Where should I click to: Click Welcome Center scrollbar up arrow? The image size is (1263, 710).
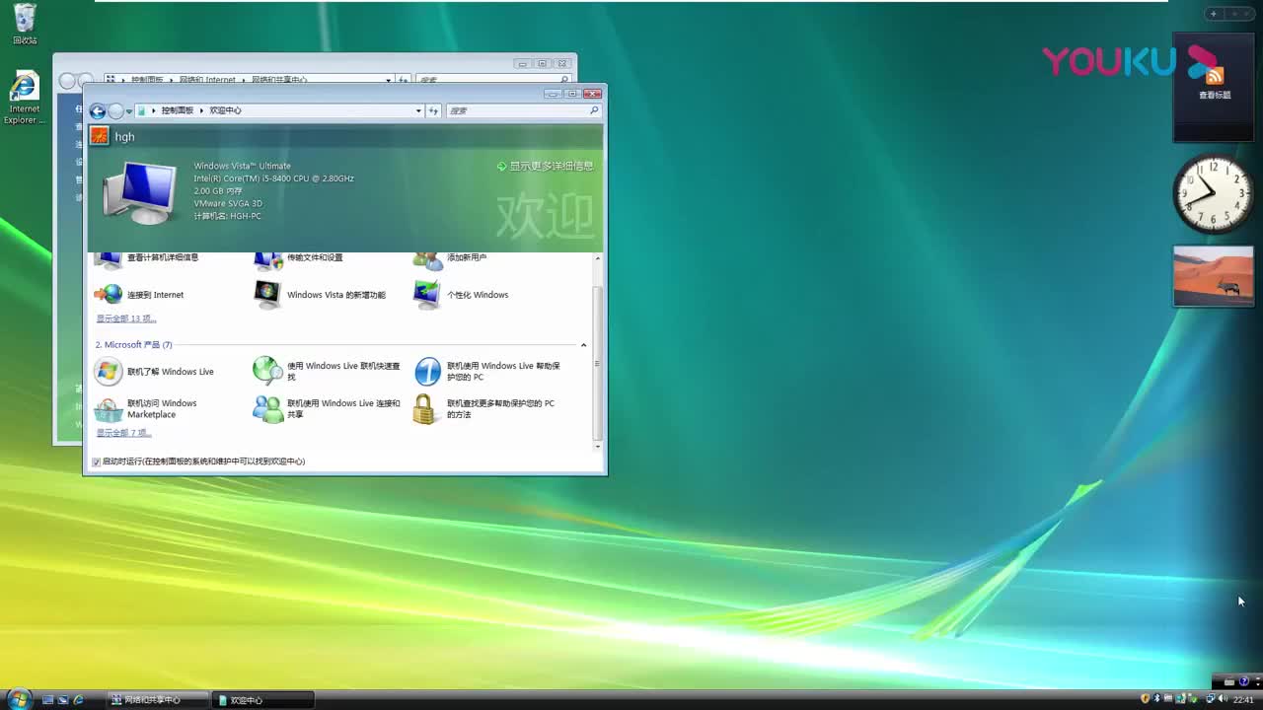pos(597,258)
